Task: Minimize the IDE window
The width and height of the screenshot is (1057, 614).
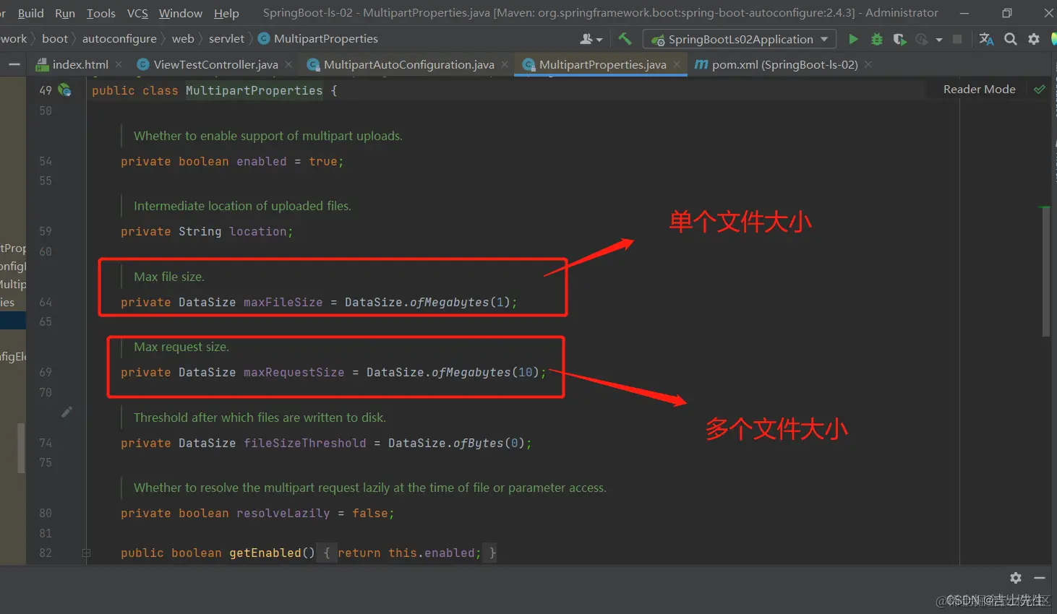Action: 964,13
